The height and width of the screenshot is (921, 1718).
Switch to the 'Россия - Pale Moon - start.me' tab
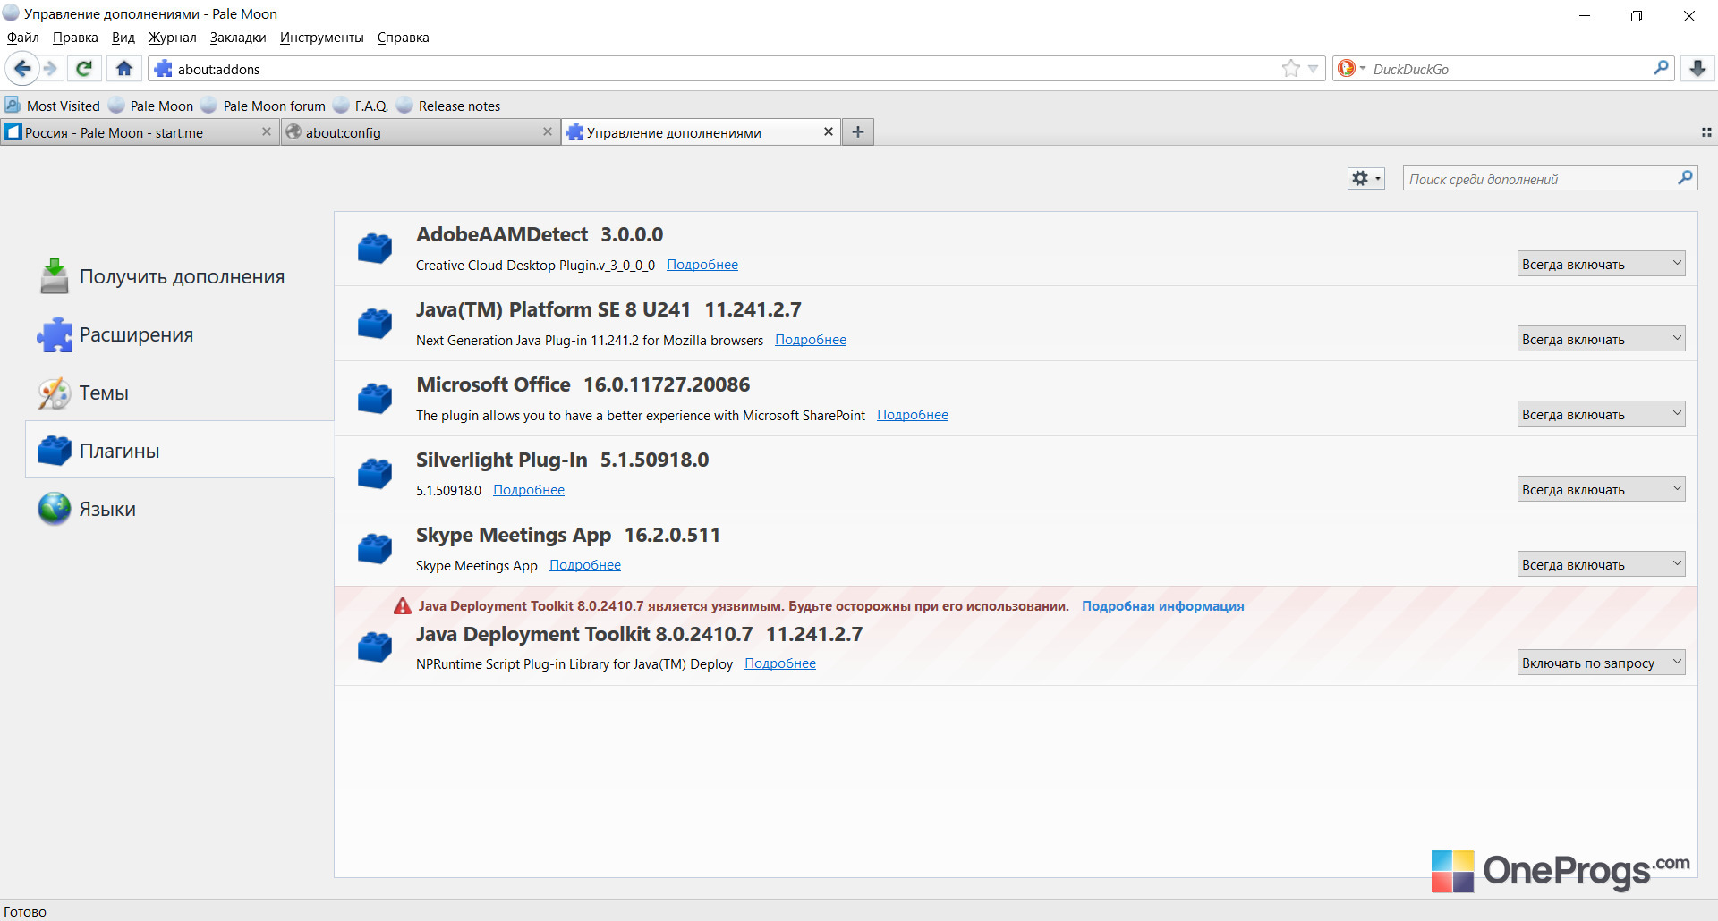click(140, 132)
